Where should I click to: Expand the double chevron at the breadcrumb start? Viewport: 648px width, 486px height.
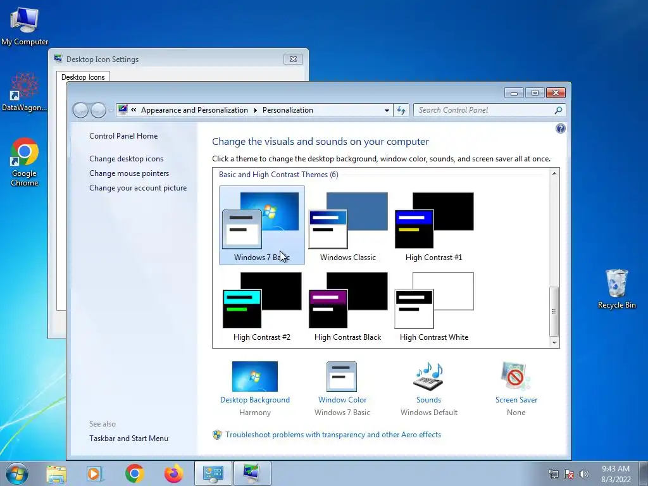click(x=134, y=110)
